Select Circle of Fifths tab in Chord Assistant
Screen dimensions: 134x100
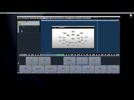61,28
